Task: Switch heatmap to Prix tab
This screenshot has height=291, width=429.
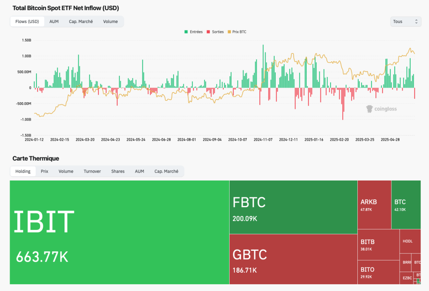Action: (x=44, y=172)
